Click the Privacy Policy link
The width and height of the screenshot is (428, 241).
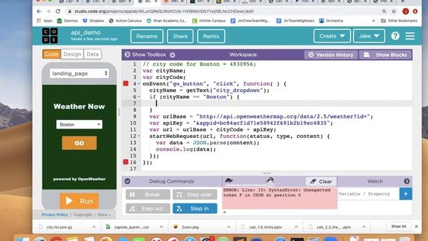(55, 215)
